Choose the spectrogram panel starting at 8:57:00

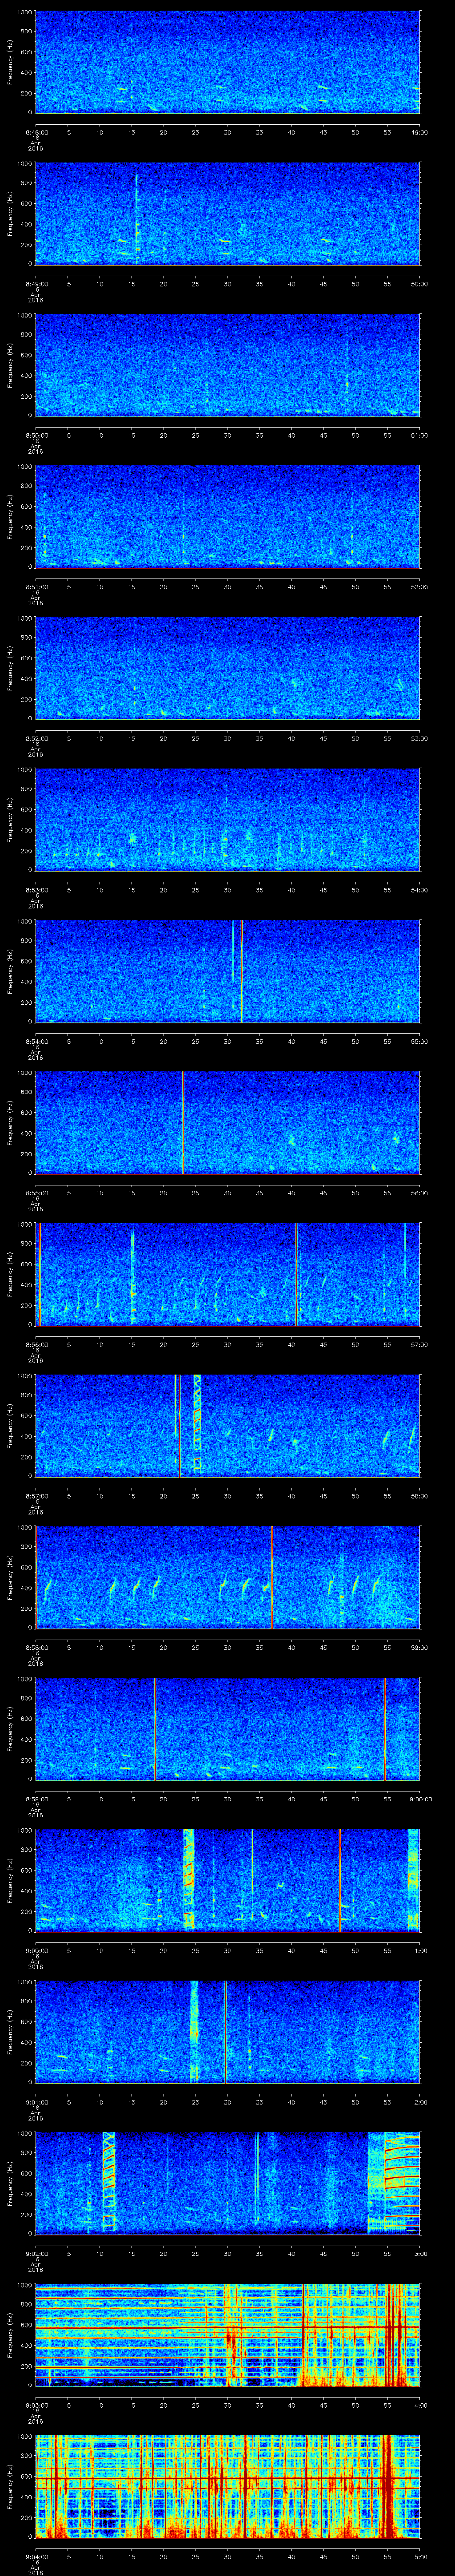[228, 1425]
